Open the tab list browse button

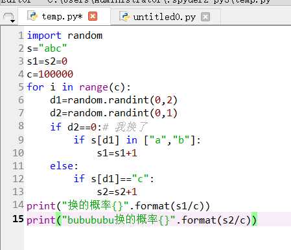9,17
